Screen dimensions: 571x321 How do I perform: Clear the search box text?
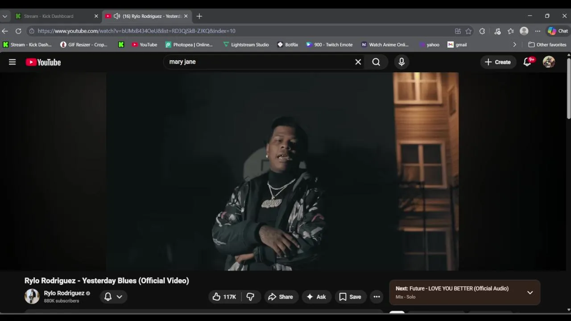tap(358, 62)
